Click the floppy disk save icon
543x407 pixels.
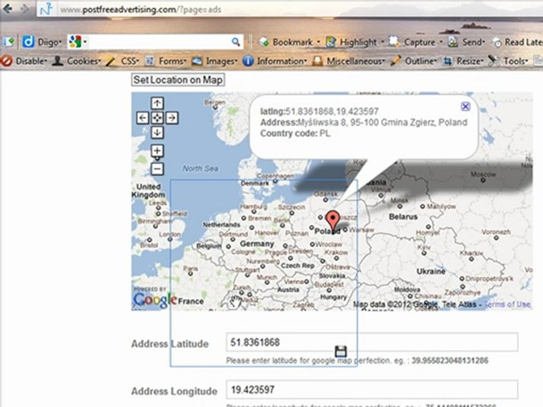(341, 351)
